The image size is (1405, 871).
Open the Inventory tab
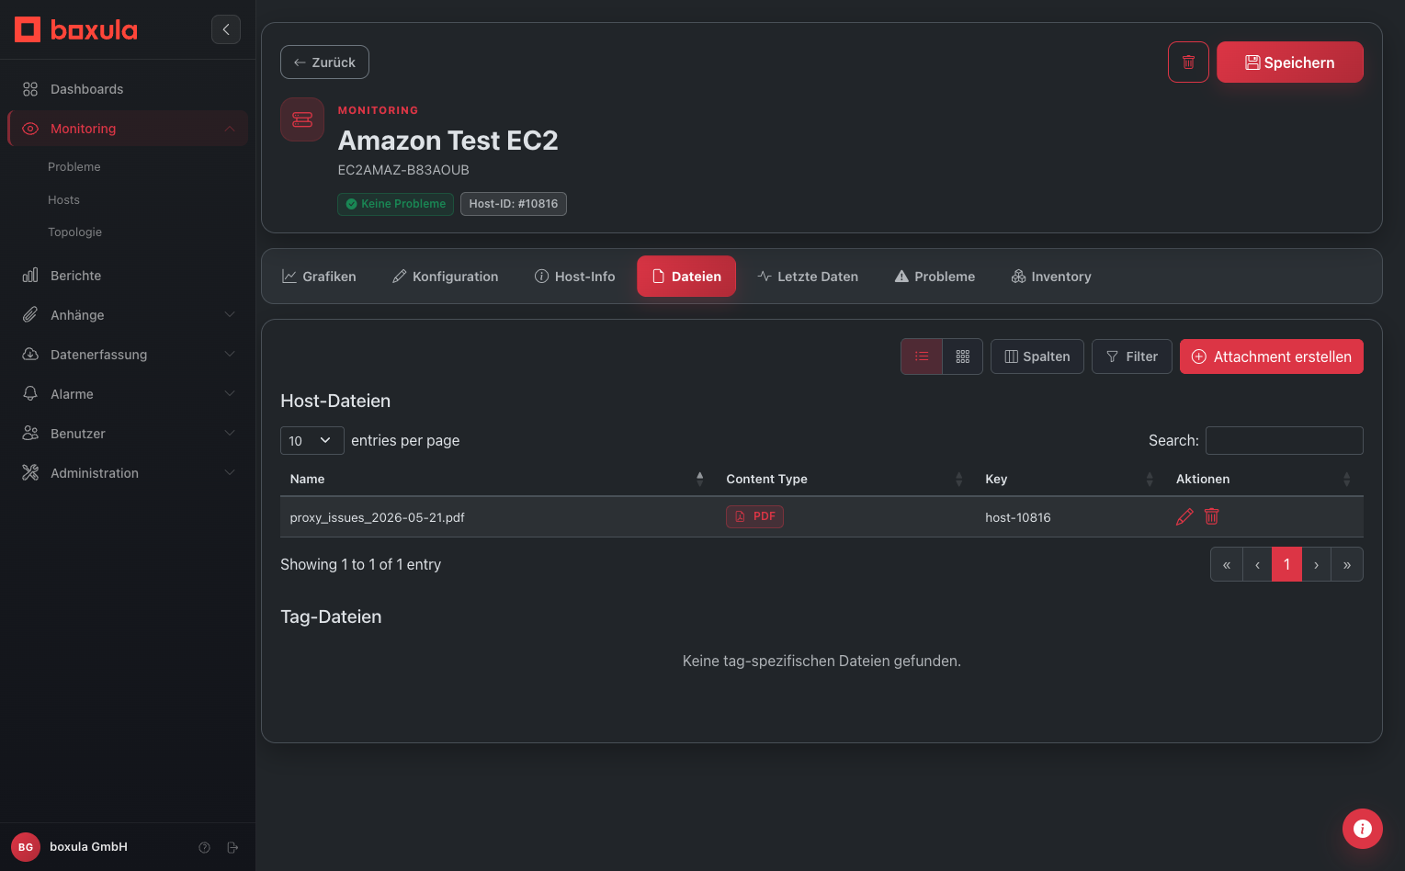1051,277
